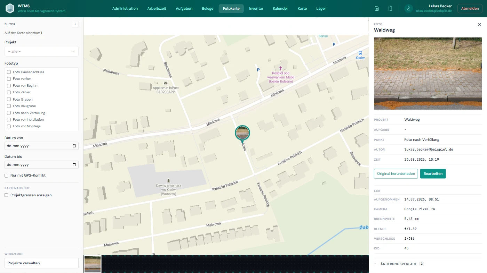The width and height of the screenshot is (487, 273).
Task: Click Original herunterladen
Action: 396,174
